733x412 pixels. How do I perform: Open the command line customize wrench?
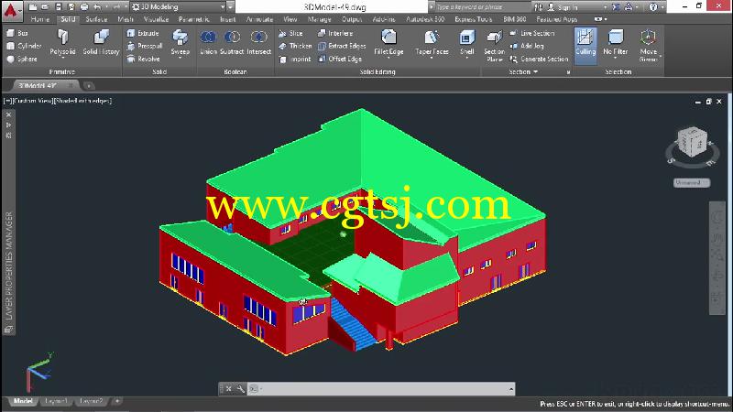(x=240, y=388)
